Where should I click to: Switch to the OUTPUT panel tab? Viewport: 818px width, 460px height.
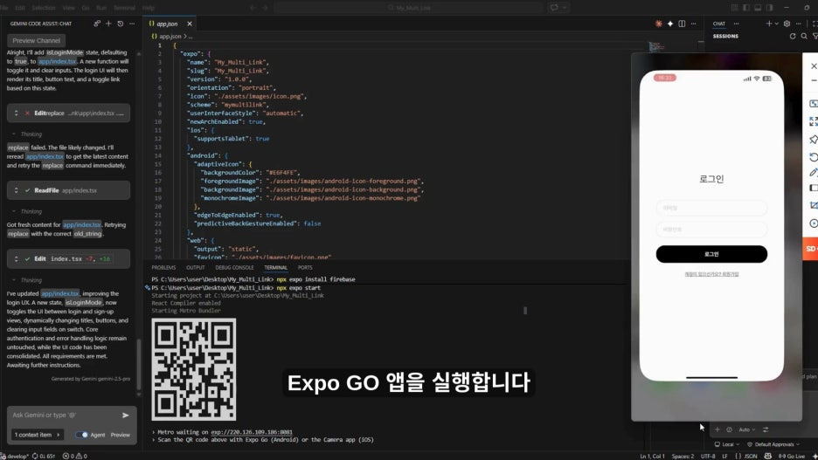click(x=196, y=268)
